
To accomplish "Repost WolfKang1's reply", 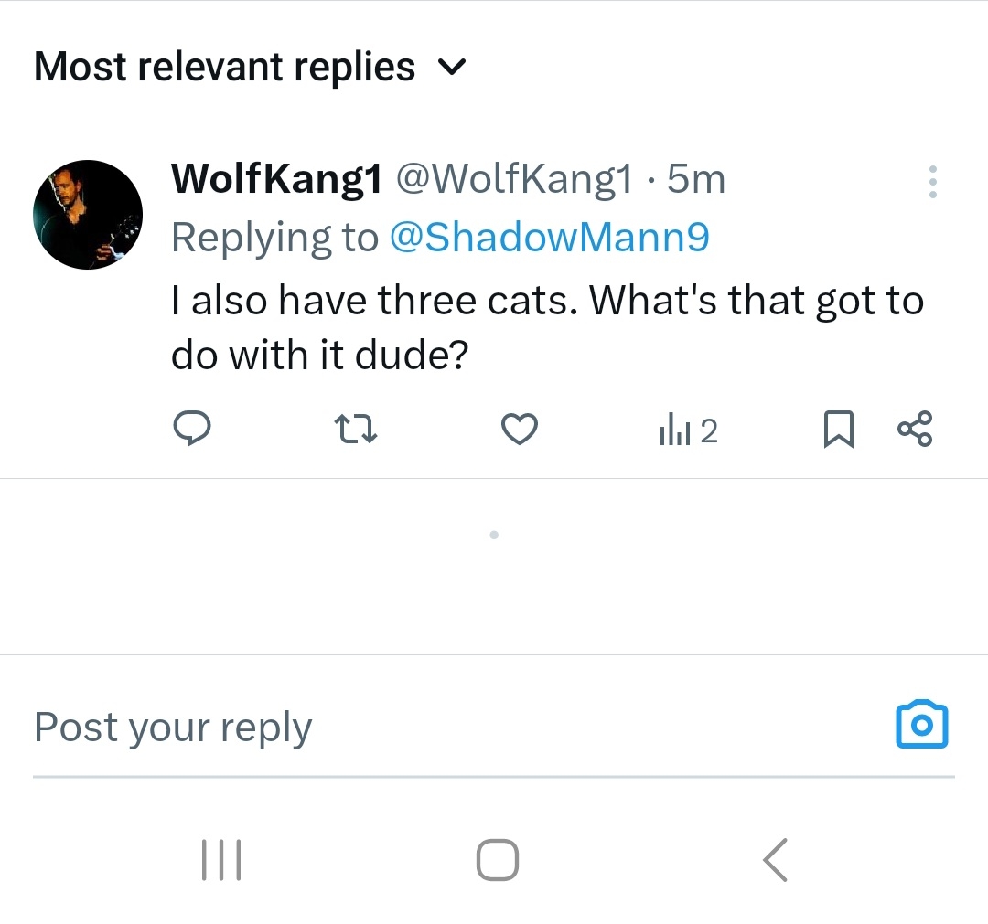I will (x=356, y=429).
